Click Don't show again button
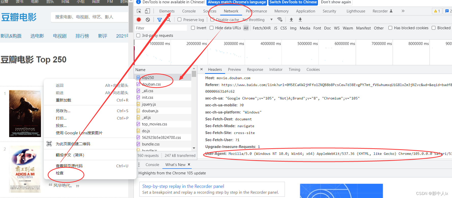Viewport: 452px width, 198px height. click(336, 2)
